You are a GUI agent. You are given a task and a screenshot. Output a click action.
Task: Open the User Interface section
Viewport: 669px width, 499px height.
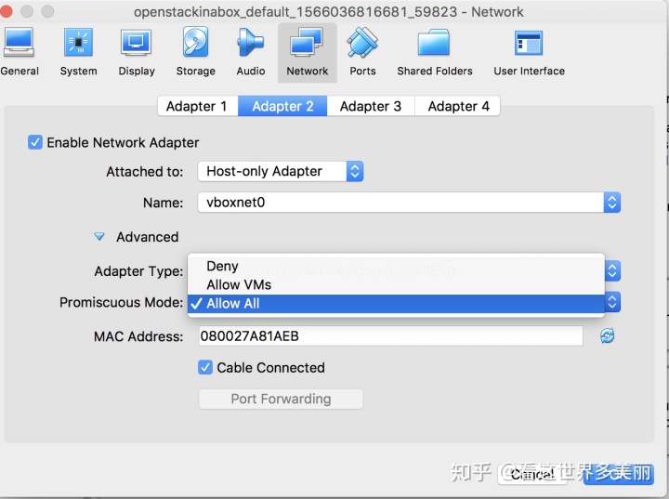click(x=529, y=52)
